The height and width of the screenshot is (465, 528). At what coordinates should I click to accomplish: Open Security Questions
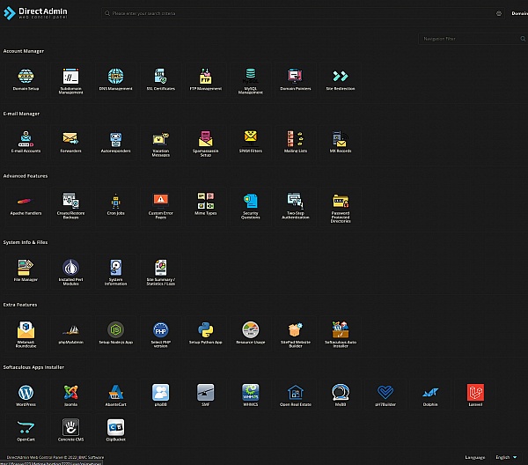click(x=251, y=206)
